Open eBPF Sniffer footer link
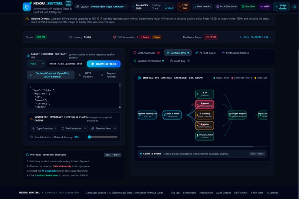 pyautogui.click(x=241, y=193)
